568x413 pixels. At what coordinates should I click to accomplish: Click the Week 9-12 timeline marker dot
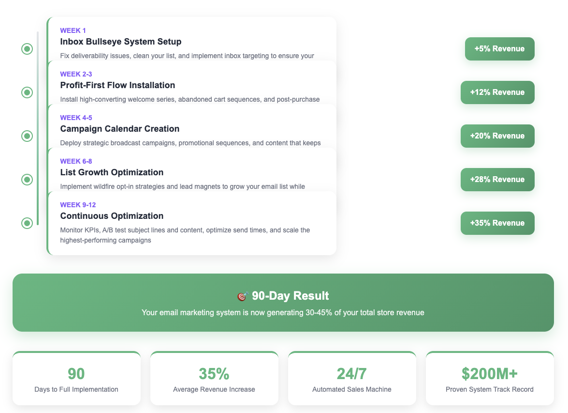click(x=27, y=223)
